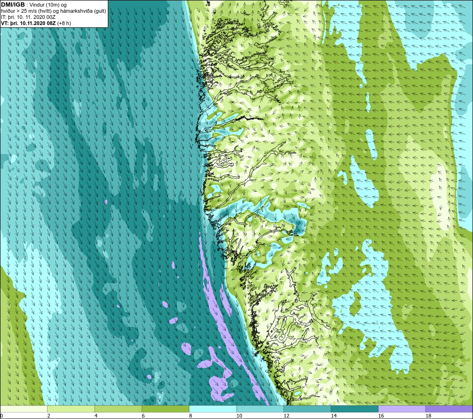Click the 4–6 m/s green legend swatch
Viewport: 473px width, 419px height.
(118, 409)
